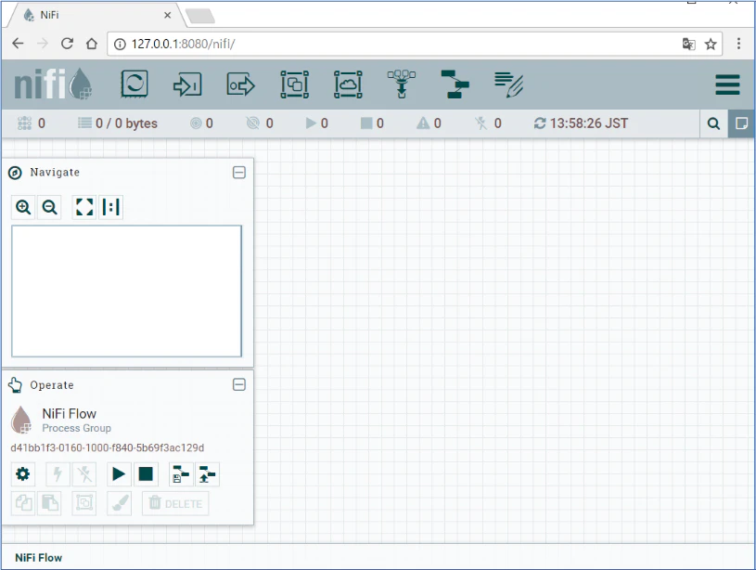Stop the NiFi Flow with stop button
The width and height of the screenshot is (756, 570).
146,474
